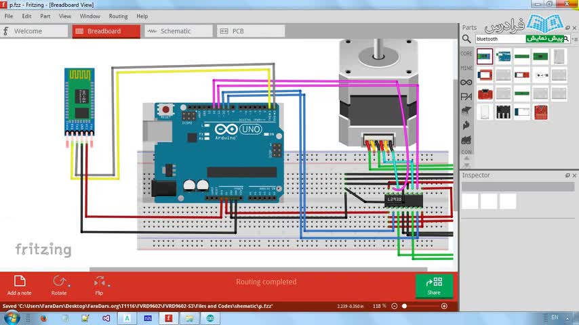Select the CORE parts bin

click(466, 54)
